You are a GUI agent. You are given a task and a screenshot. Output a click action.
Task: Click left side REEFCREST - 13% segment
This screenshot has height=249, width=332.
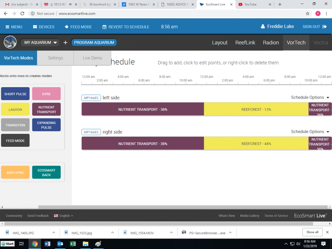[256, 109]
